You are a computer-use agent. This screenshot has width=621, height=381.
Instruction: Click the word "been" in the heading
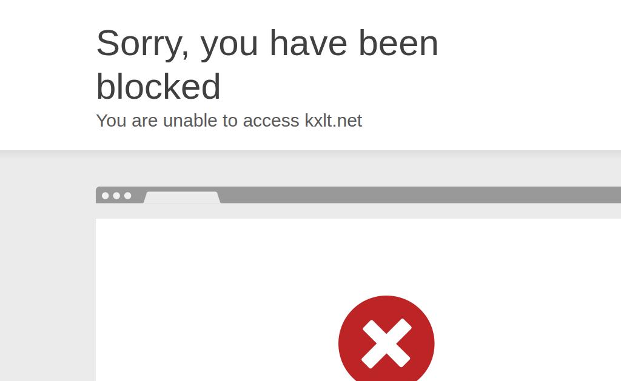point(398,43)
